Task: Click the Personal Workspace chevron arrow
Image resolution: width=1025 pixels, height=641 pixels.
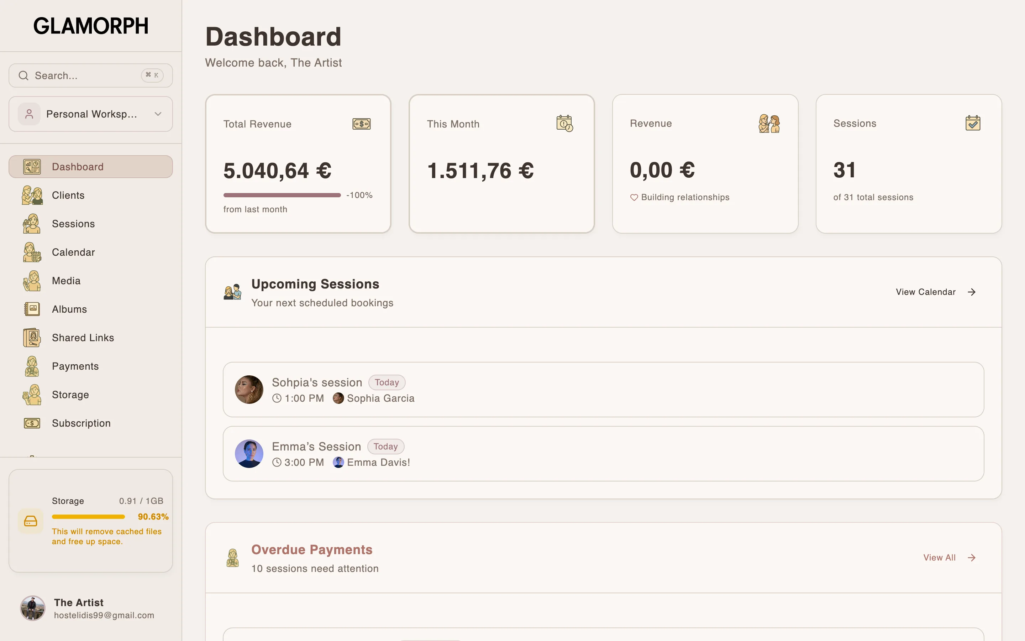Action: pyautogui.click(x=158, y=114)
